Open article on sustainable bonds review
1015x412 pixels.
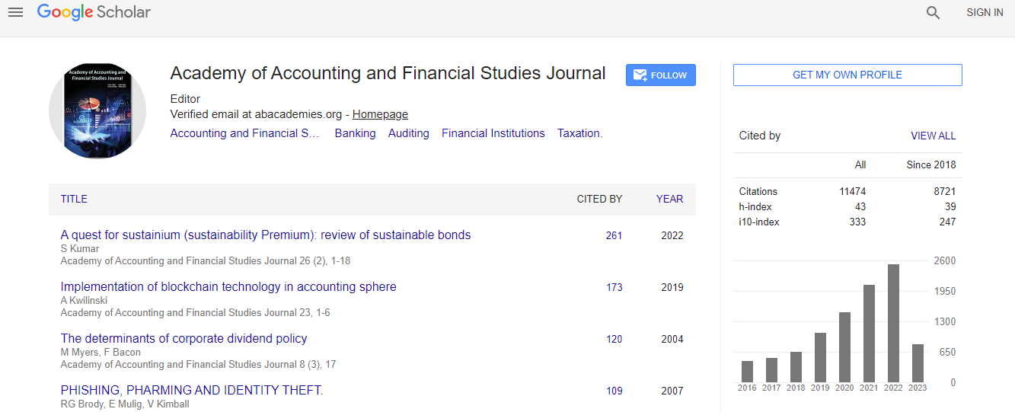pyautogui.click(x=266, y=235)
